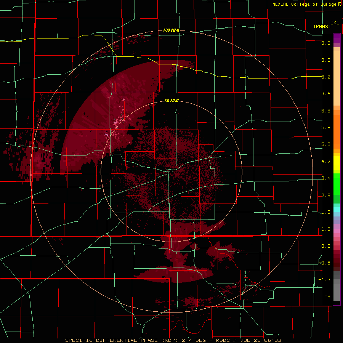This screenshot has width=343, height=343.
Task: Pick the orange segment of the color bar
Action: (337, 132)
